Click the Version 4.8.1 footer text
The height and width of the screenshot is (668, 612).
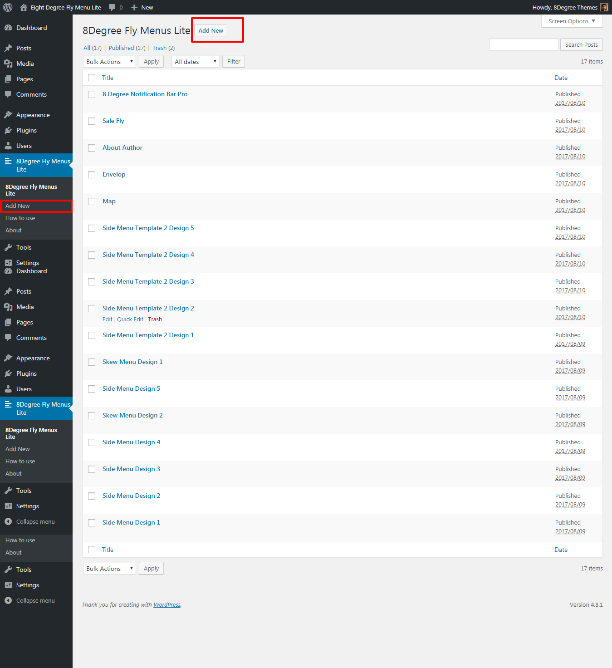coord(586,604)
